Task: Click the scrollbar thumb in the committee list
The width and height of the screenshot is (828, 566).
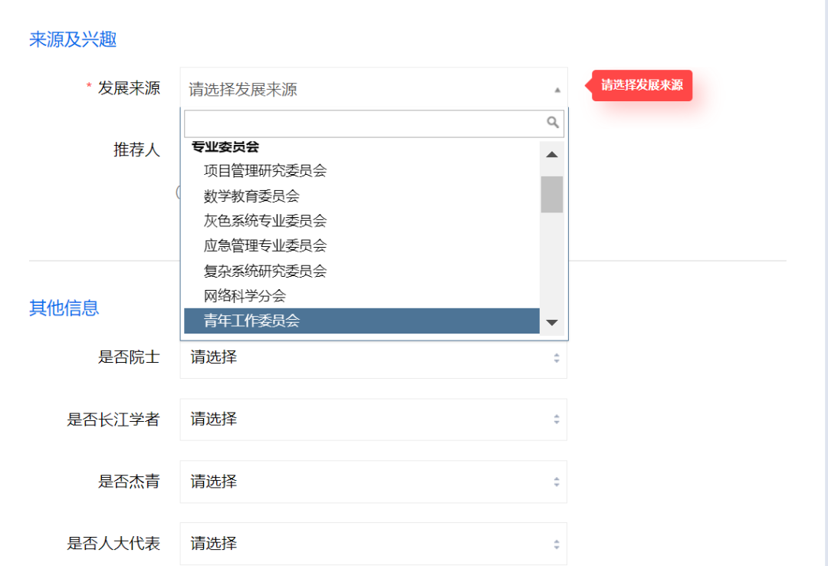Action: pos(551,194)
